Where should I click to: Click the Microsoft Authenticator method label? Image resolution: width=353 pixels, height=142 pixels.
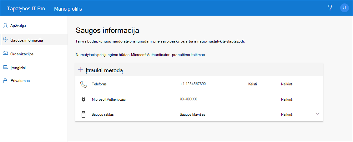pos(109,99)
